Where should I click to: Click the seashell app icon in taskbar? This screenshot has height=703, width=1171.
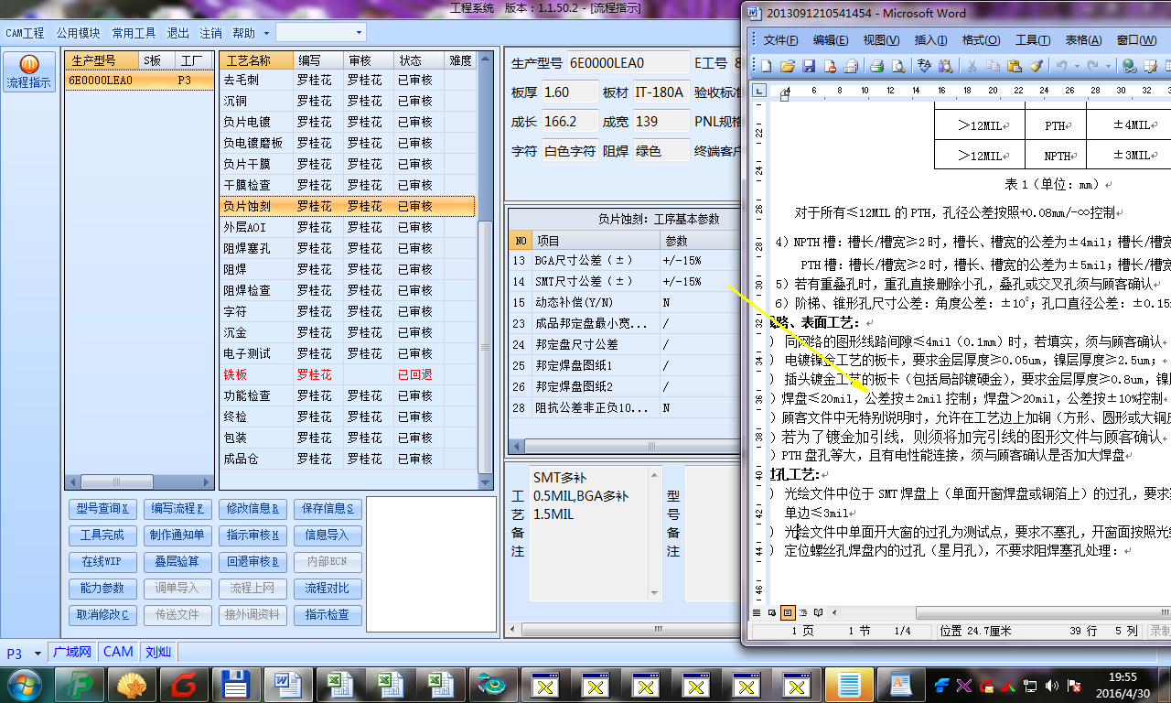click(133, 684)
